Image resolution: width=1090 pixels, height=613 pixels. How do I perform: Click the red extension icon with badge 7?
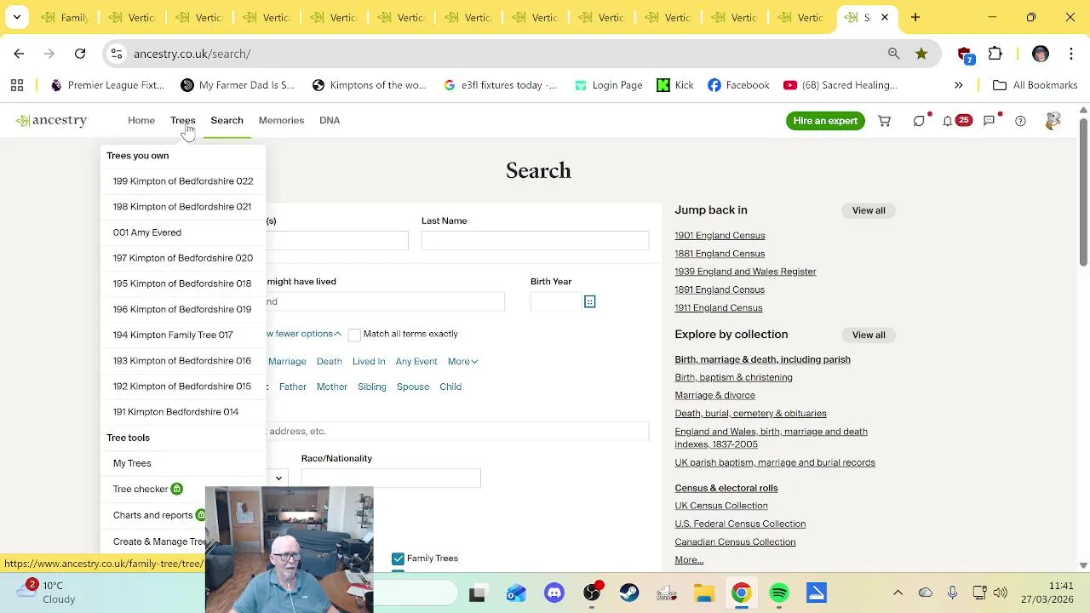[x=965, y=54]
